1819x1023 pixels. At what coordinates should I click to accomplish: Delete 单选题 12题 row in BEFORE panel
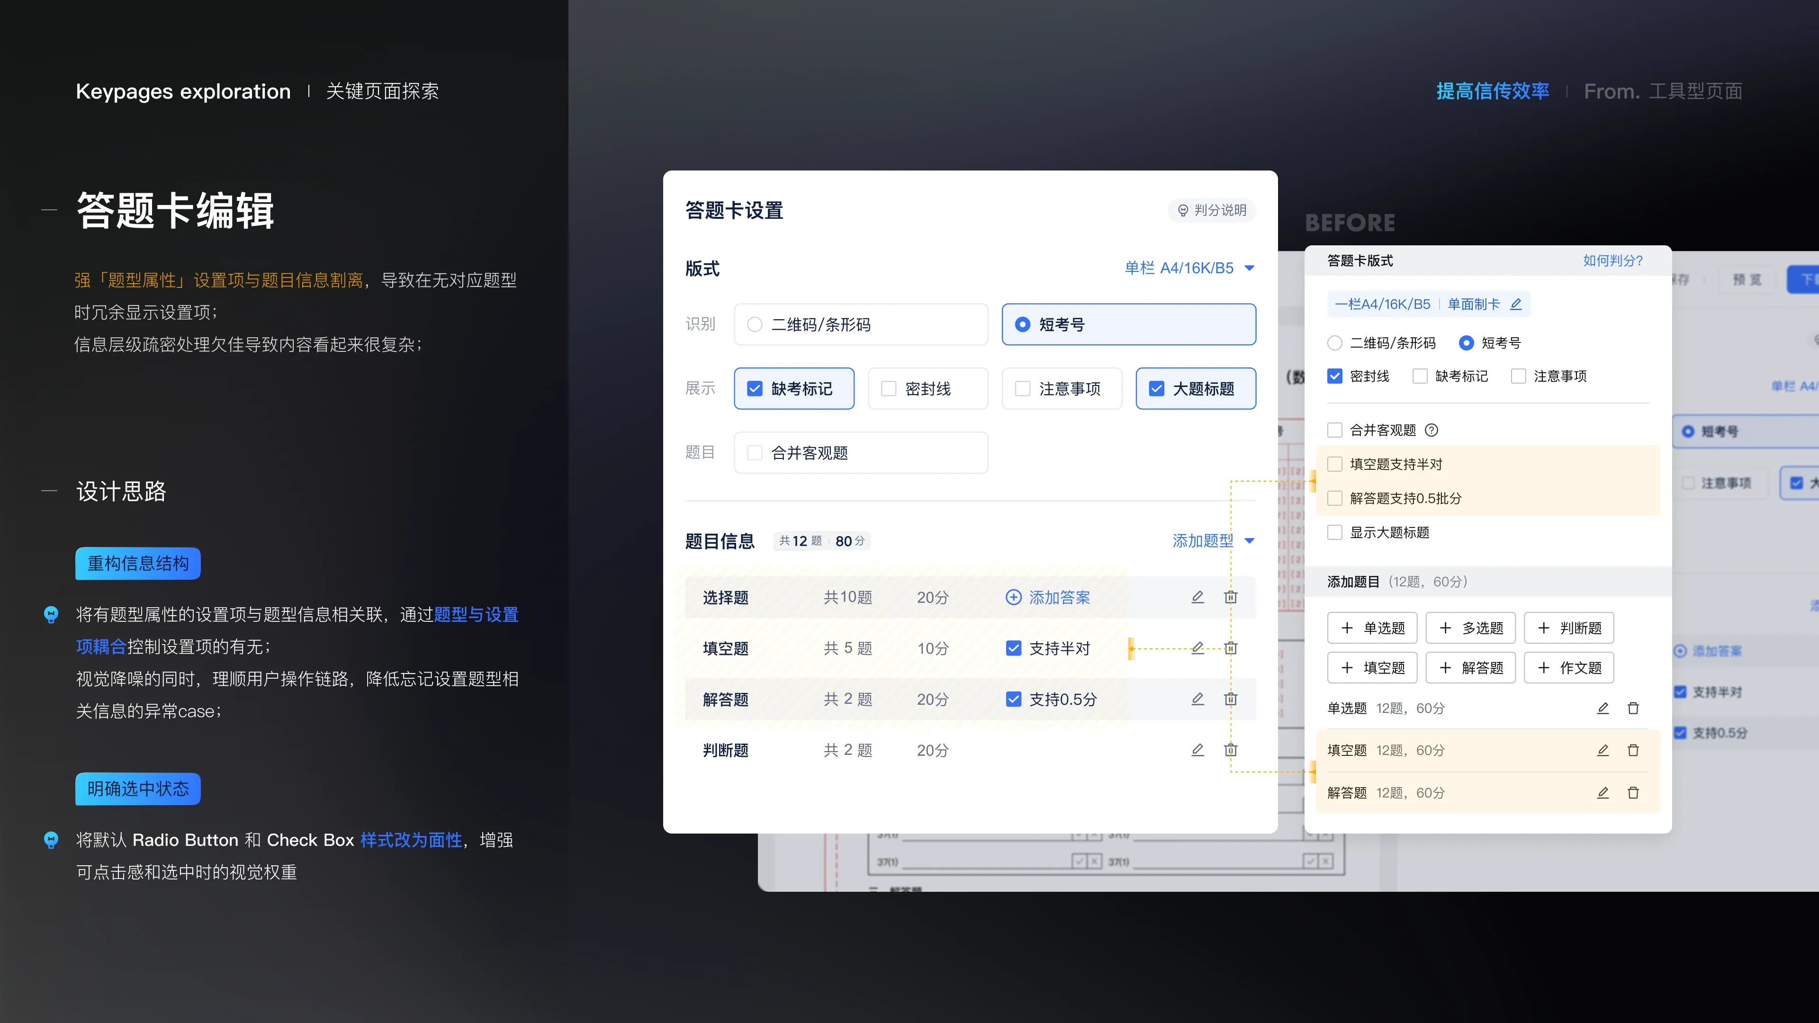click(1633, 708)
